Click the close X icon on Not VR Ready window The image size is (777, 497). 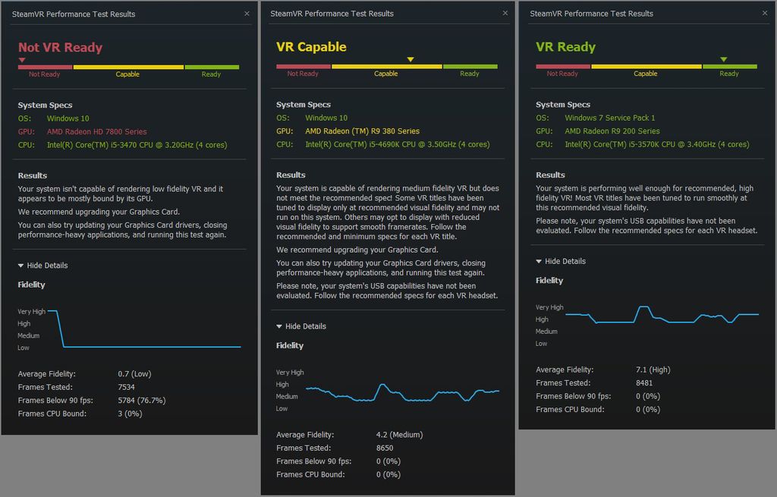[x=246, y=13]
